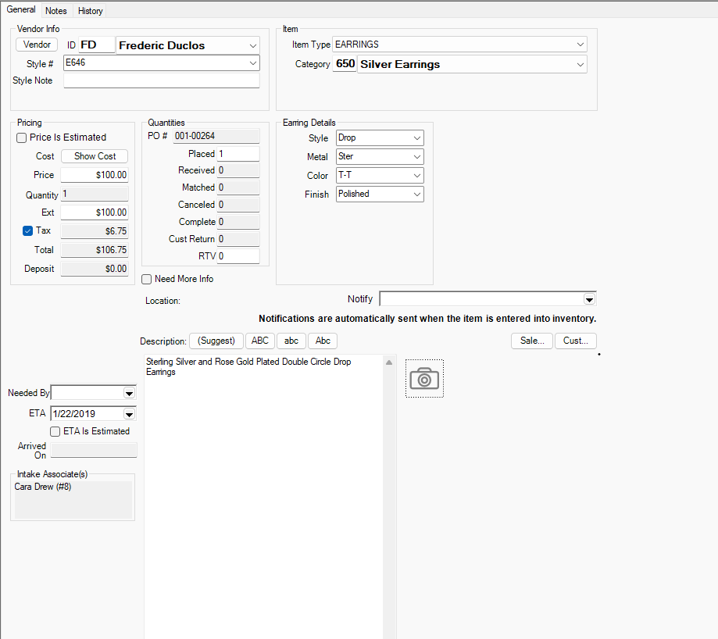Expand the Metal dropdown
718x639 pixels.
pyautogui.click(x=416, y=157)
